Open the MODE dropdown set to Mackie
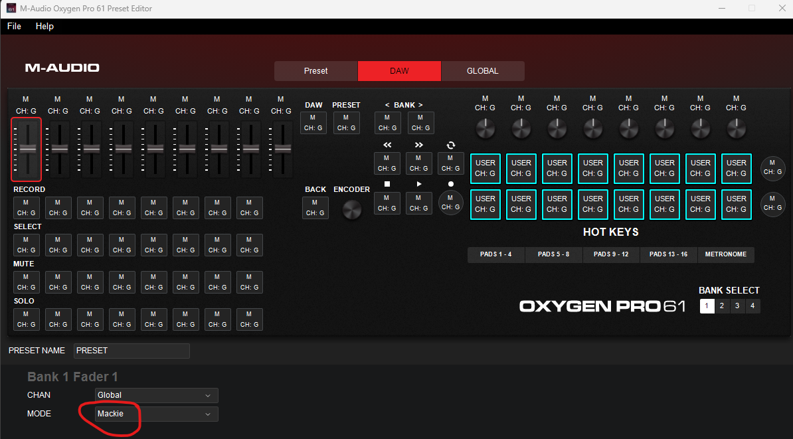Viewport: 793px width, 439px height. (x=156, y=414)
